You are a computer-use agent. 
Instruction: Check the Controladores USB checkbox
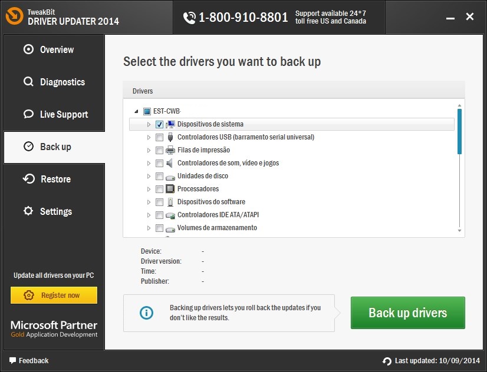coord(159,137)
